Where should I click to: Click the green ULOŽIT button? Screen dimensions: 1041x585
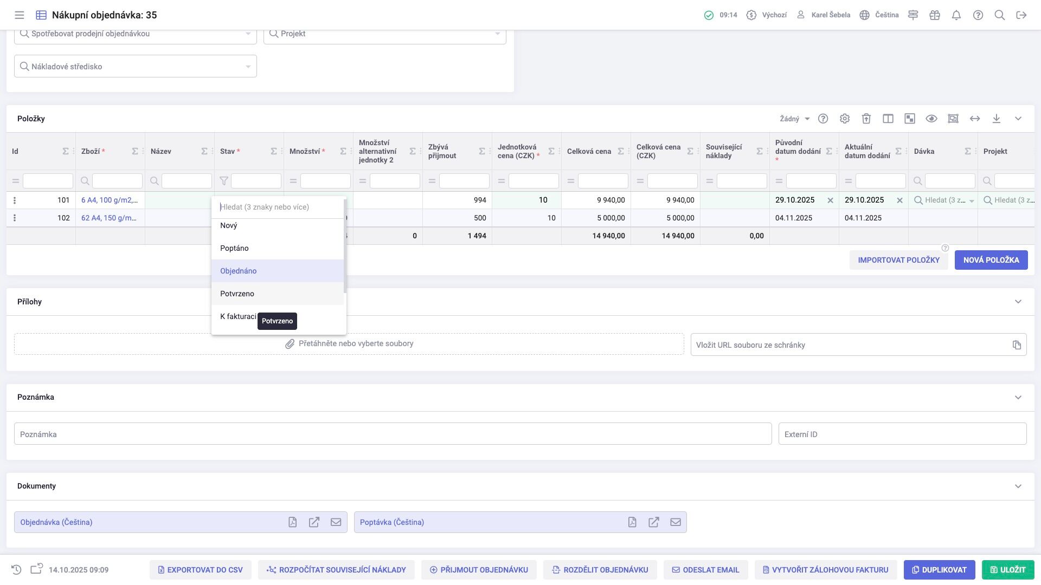point(1008,570)
